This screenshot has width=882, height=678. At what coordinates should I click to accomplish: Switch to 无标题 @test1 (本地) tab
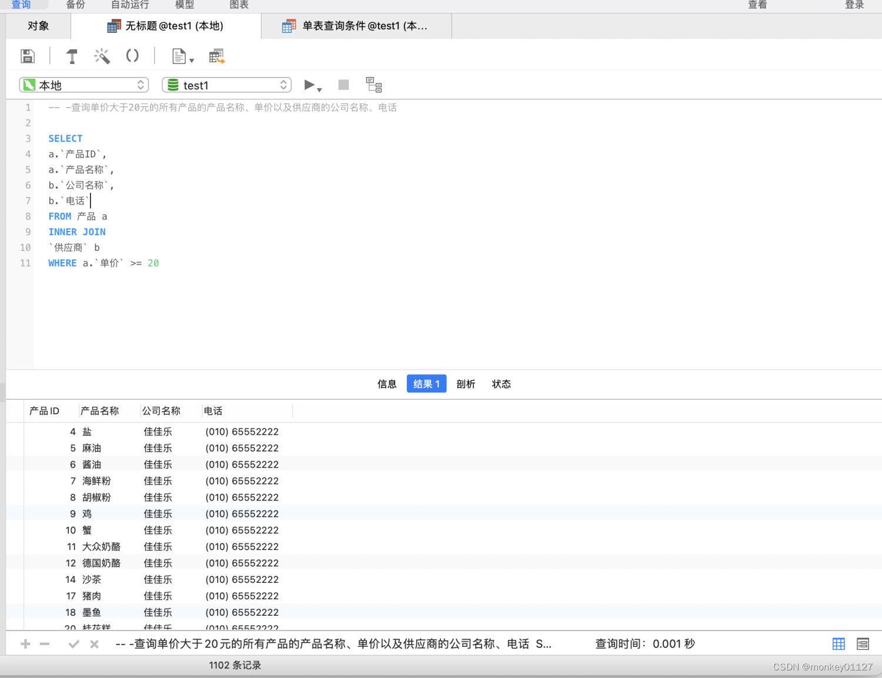tap(166, 26)
